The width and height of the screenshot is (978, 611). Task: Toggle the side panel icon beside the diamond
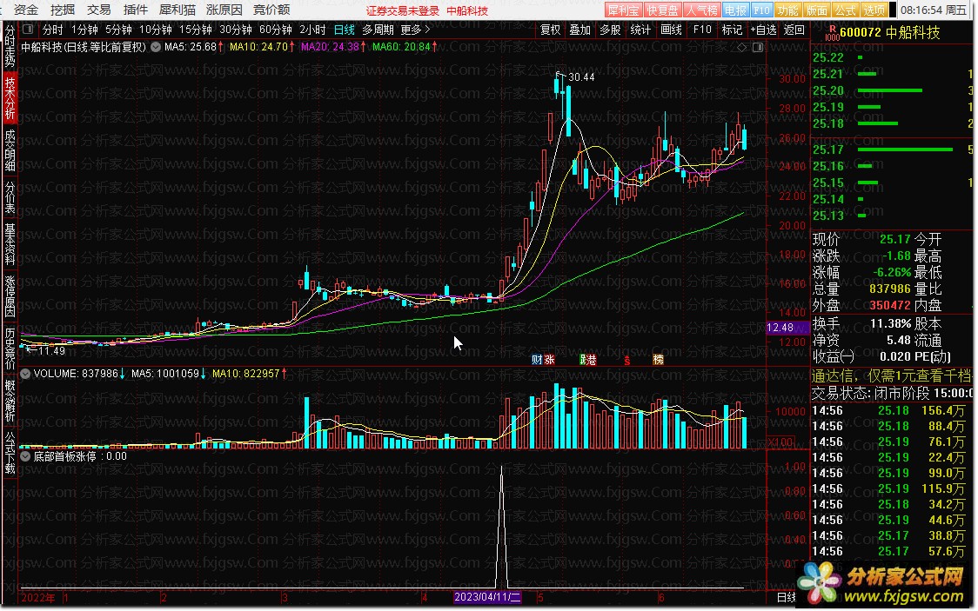tap(758, 47)
